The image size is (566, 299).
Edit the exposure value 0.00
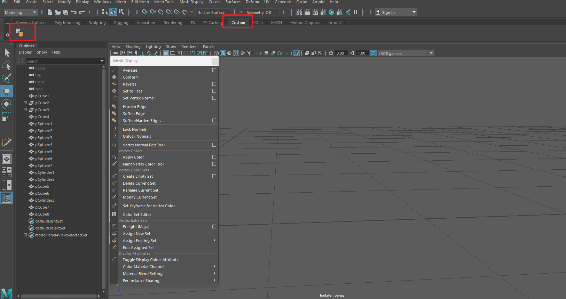[x=341, y=53]
